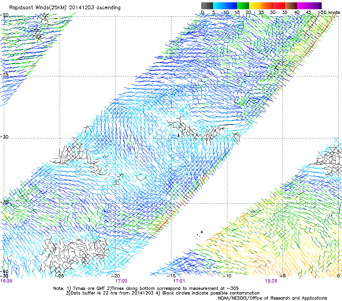Pick the magenta 40–45 knots legend swatch
342x301 pixels.
[303, 6]
